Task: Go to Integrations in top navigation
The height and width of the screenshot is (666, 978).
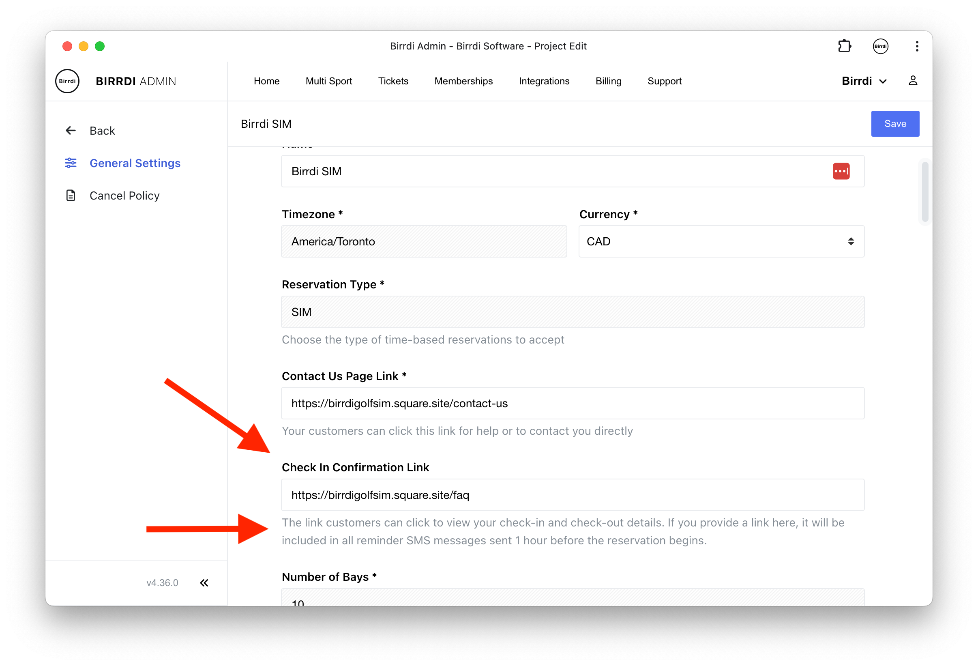Action: point(544,81)
